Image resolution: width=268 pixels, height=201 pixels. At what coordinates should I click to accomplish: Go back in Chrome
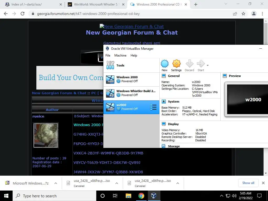pos(6,14)
